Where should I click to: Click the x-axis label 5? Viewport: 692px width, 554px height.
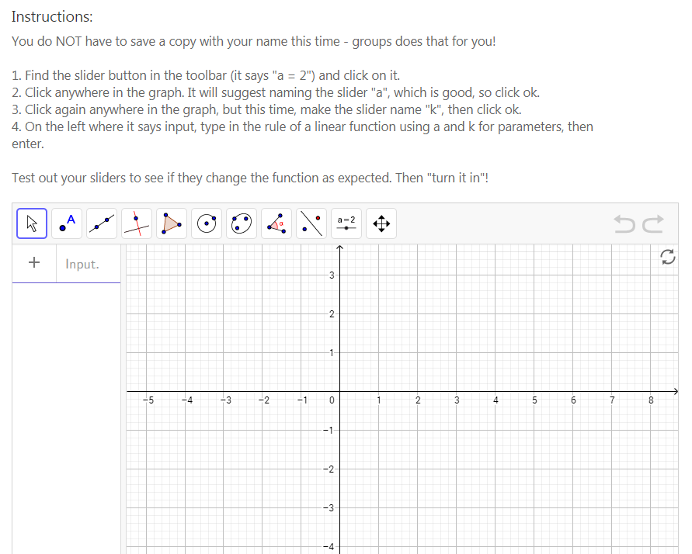pos(534,400)
